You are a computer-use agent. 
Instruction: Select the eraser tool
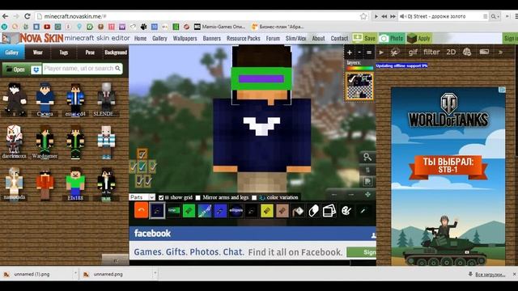(313, 211)
